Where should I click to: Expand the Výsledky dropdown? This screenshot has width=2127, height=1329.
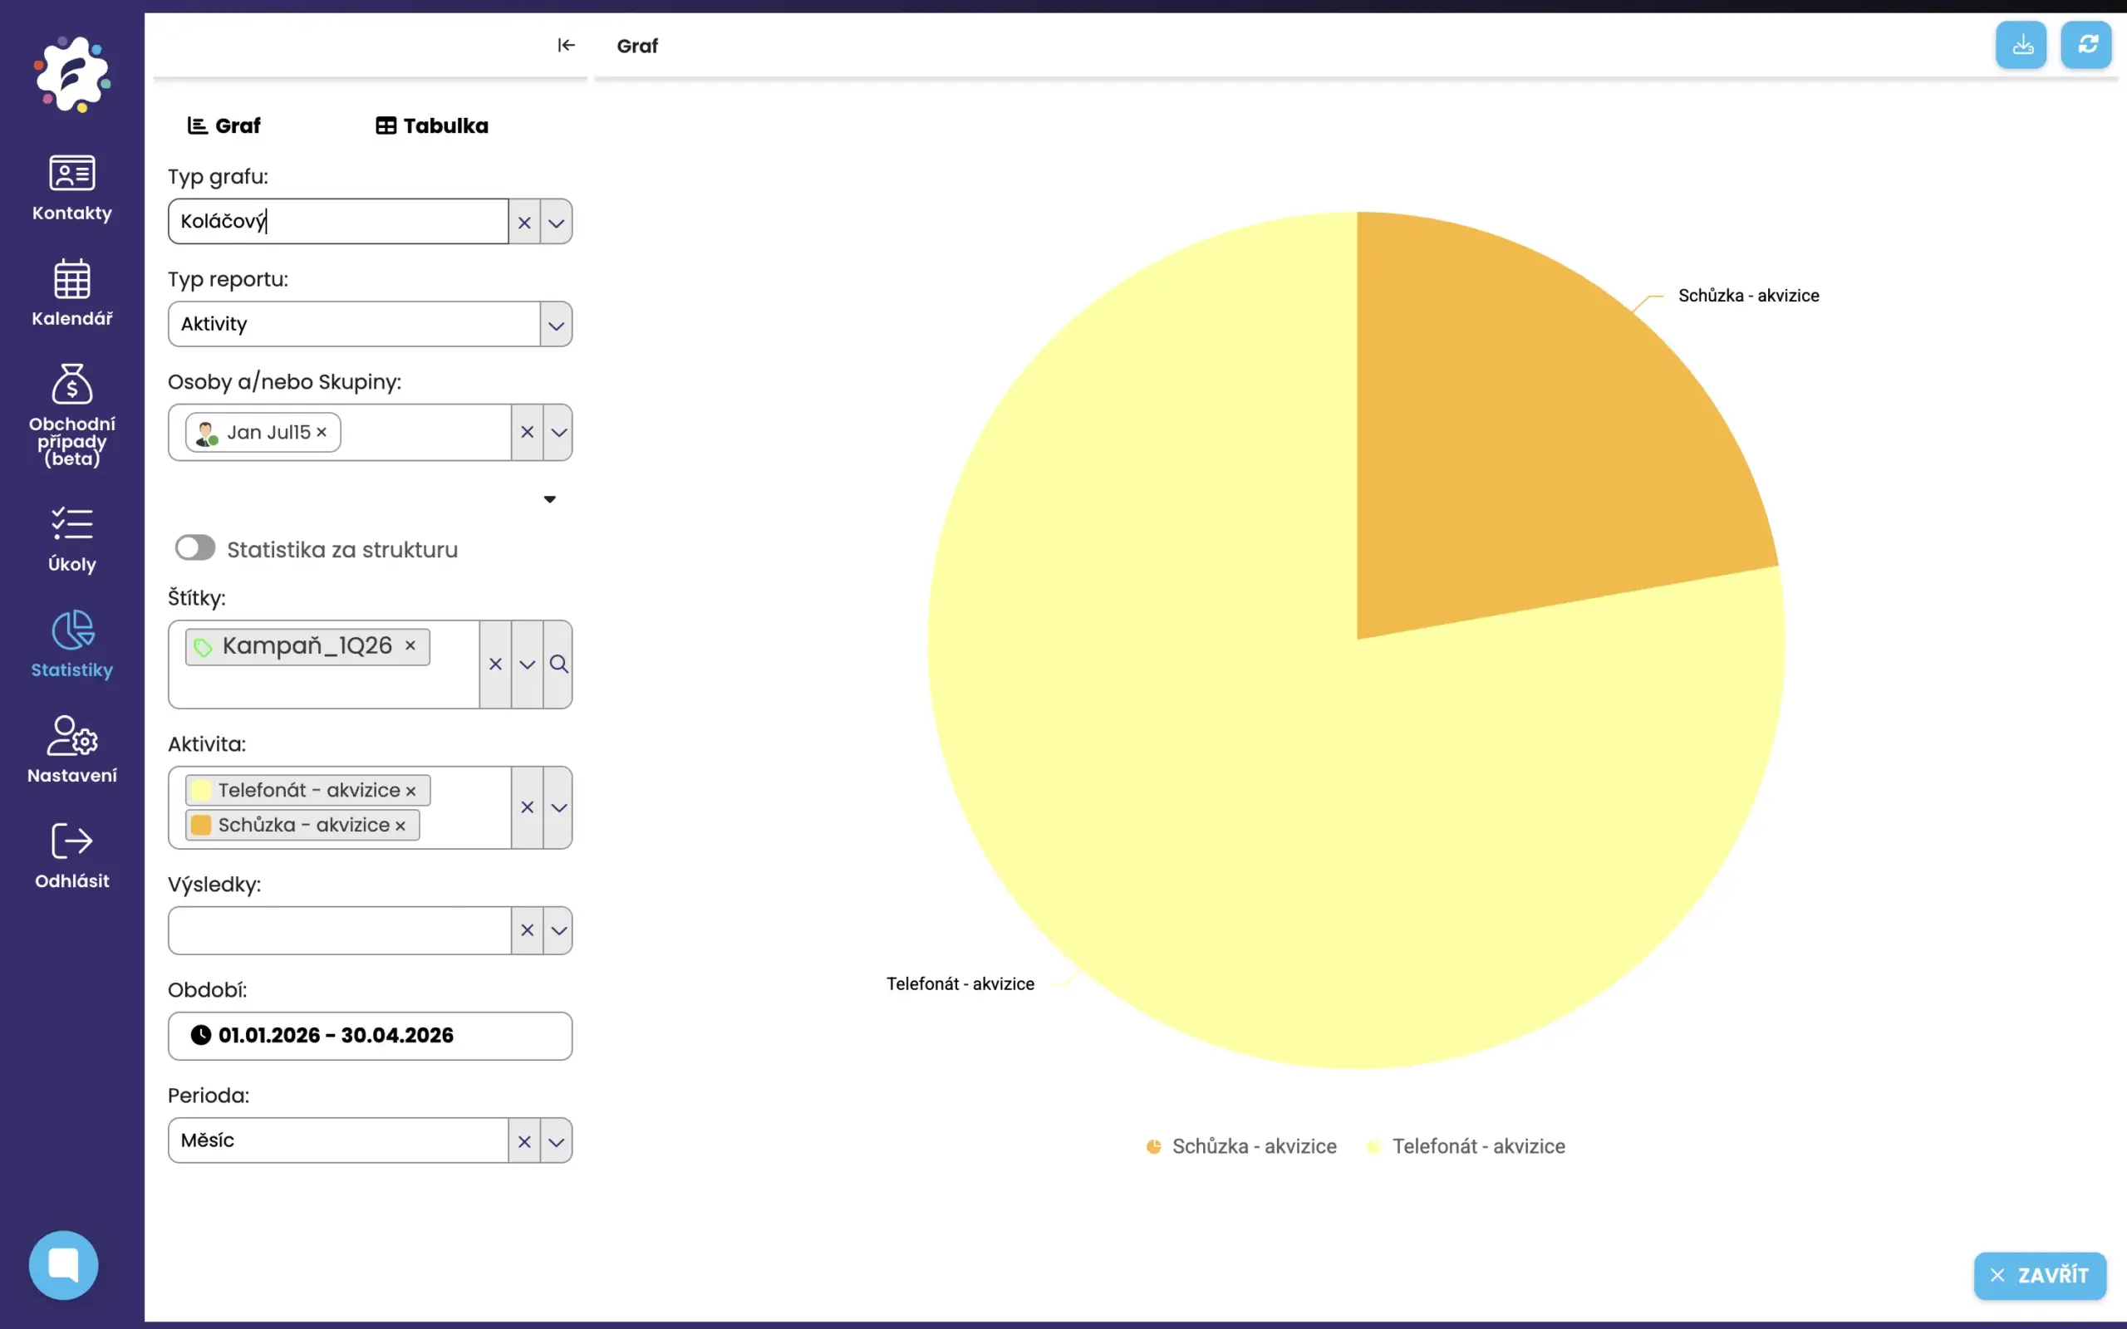[x=559, y=931]
